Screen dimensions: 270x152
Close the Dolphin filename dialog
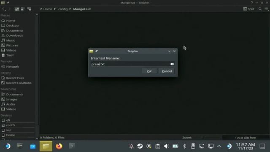click(174, 51)
